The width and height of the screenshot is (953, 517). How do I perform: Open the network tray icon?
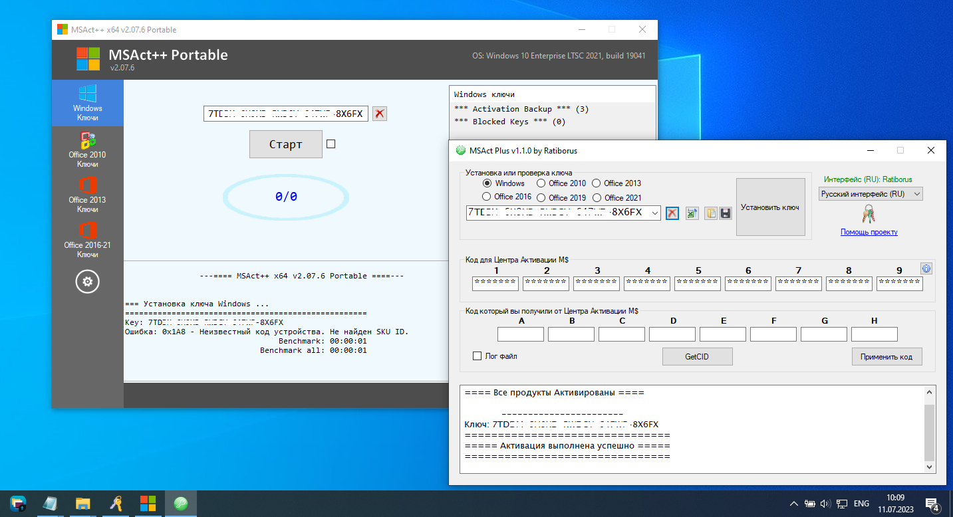[x=842, y=504]
